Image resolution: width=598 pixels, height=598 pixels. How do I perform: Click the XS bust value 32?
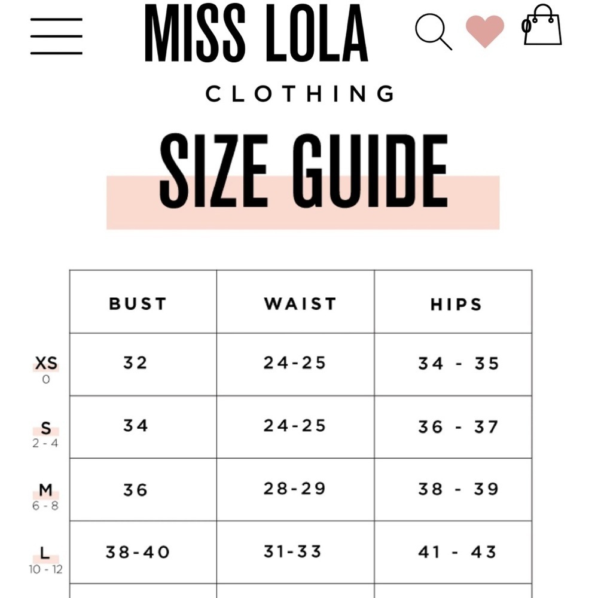coord(135,363)
